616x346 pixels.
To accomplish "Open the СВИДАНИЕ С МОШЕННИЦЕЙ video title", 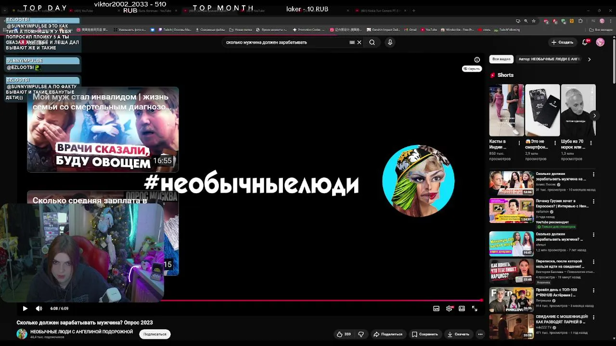I will point(562,320).
